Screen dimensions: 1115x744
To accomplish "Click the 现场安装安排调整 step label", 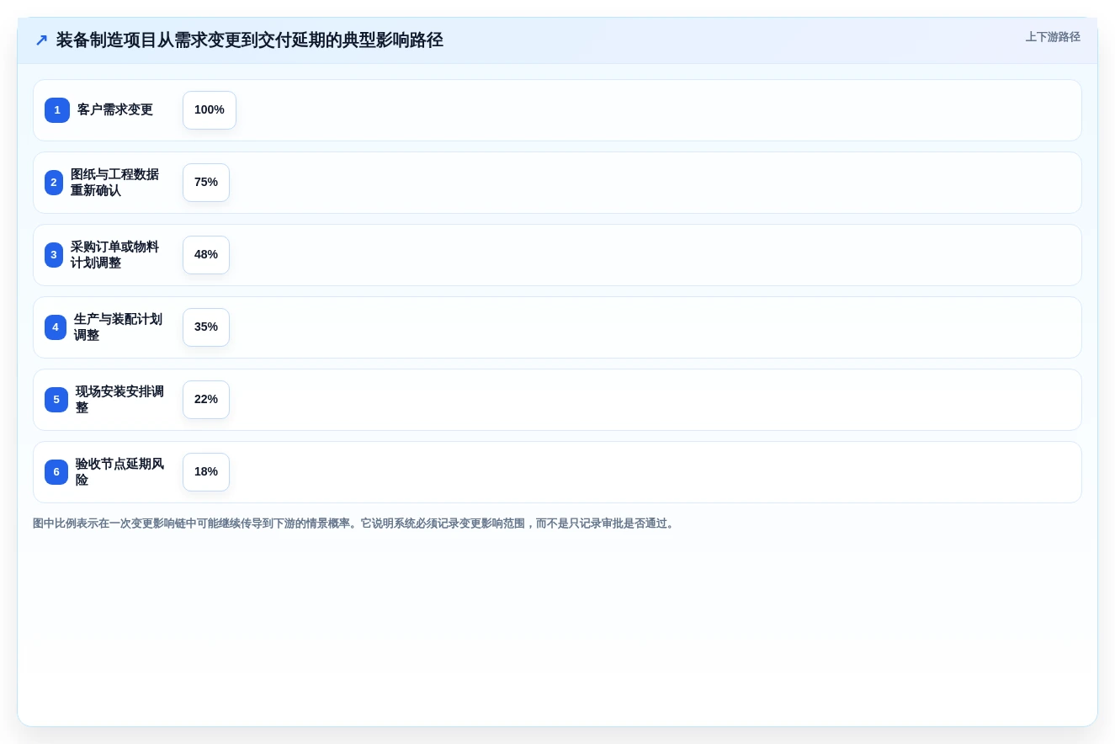I will coord(120,400).
